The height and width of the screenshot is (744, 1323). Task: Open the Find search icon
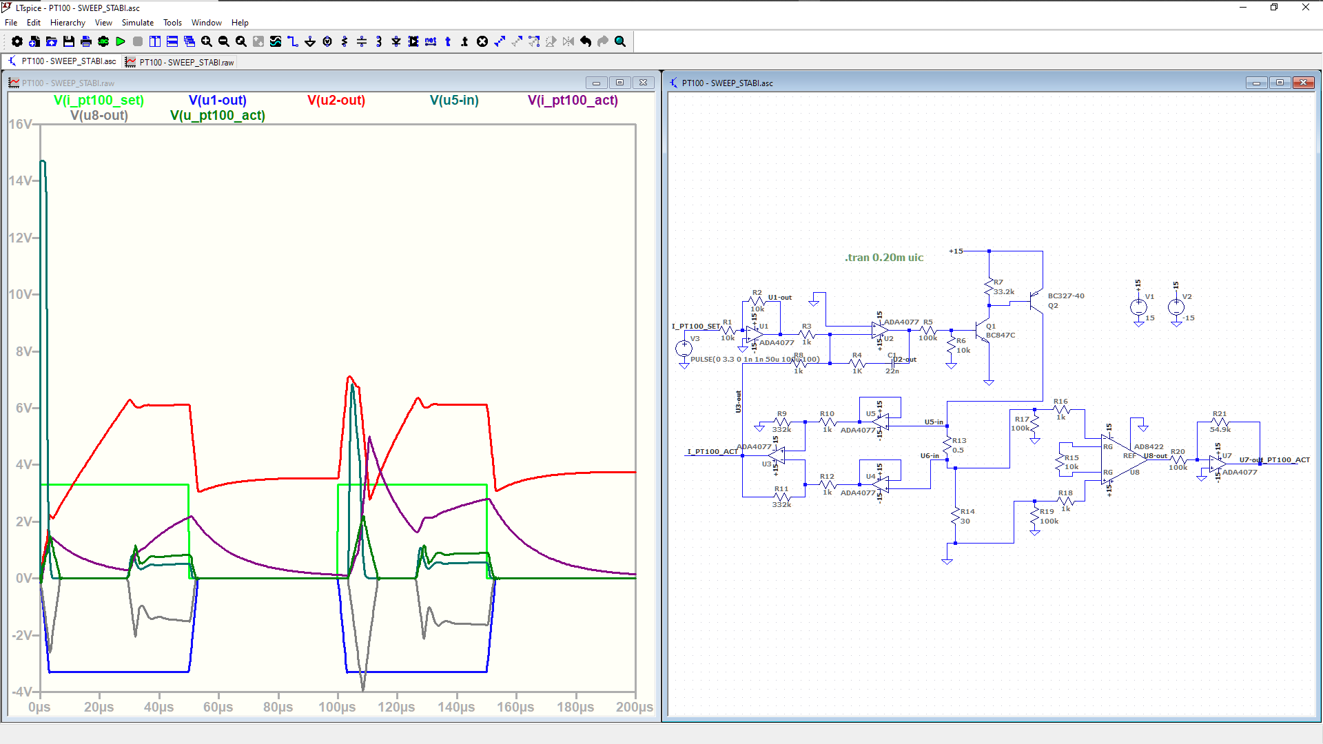620,41
